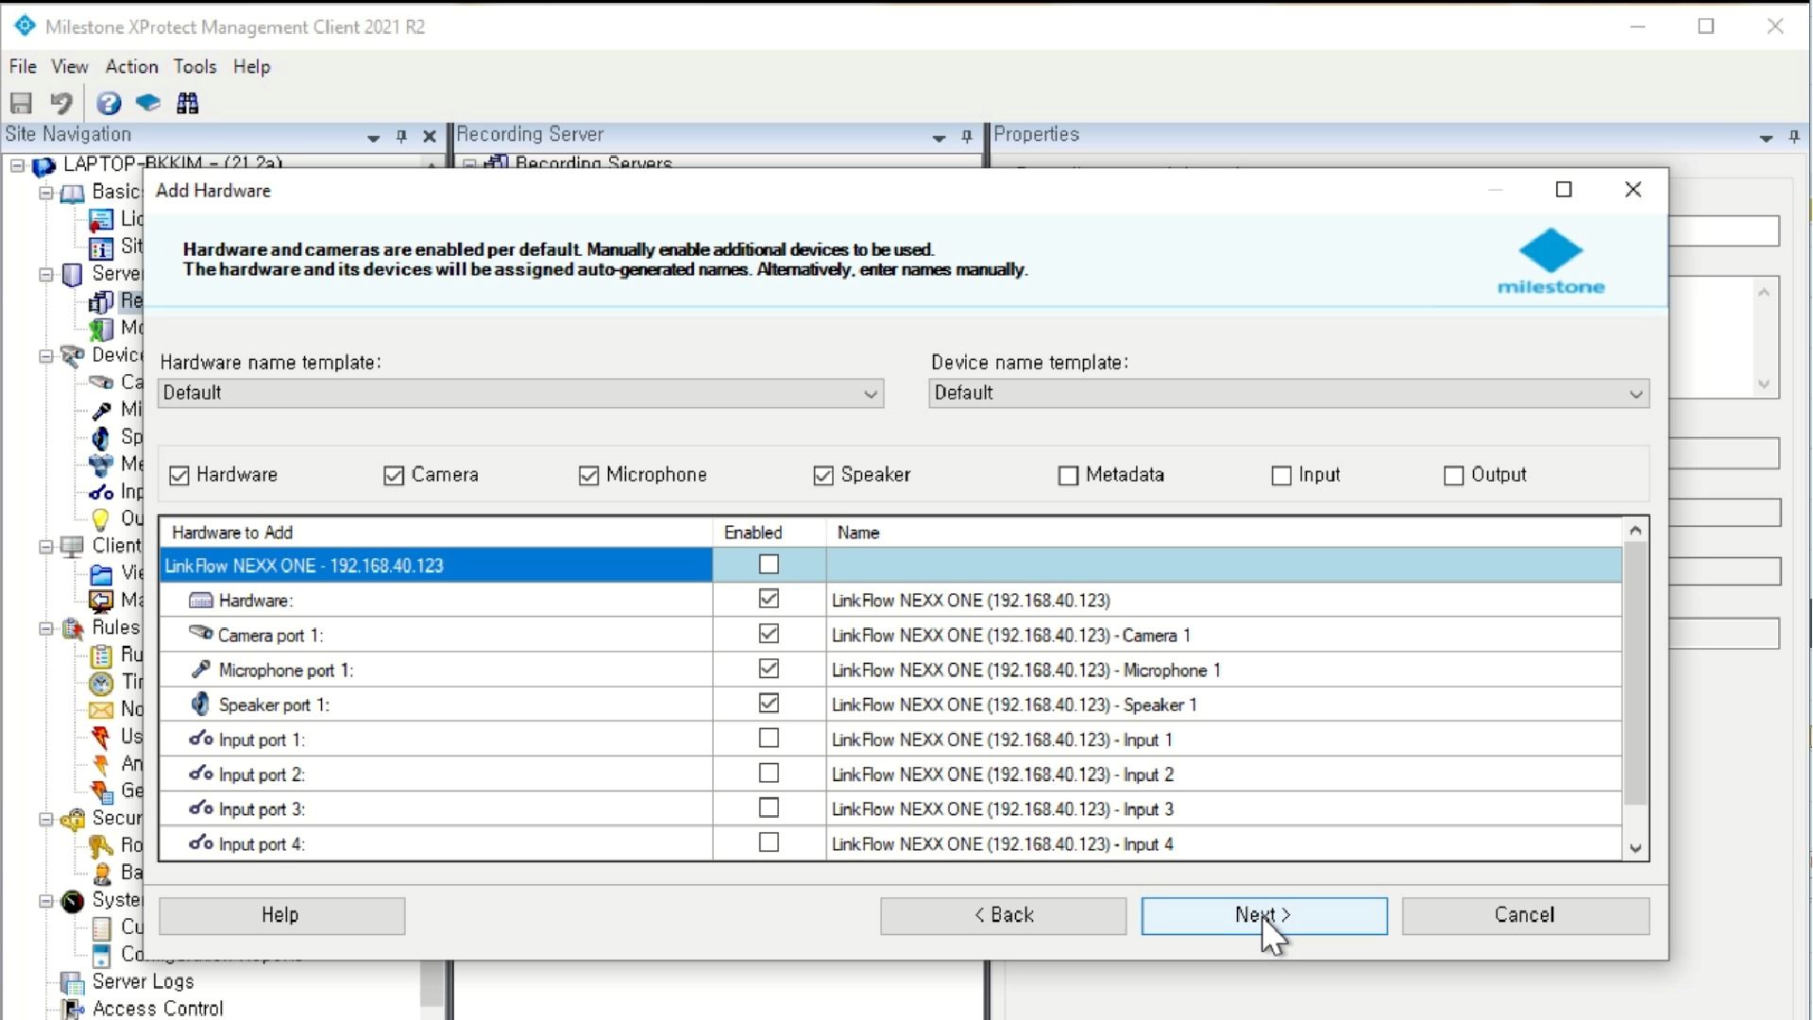
Task: Click the Name field for Hardware row
Action: pos(1224,600)
